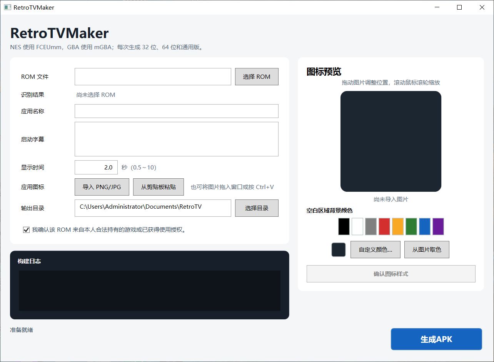This screenshot has height=362, width=494.
Task: Click the 拖动图片调整位置 instruction text
Action: (391, 82)
